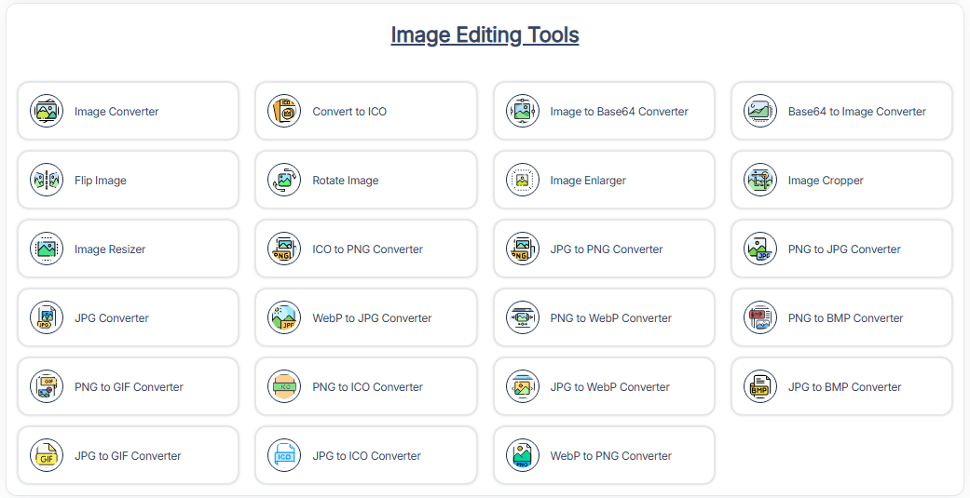
Task: Click the JPG to PNG Converter icon
Action: (523, 249)
